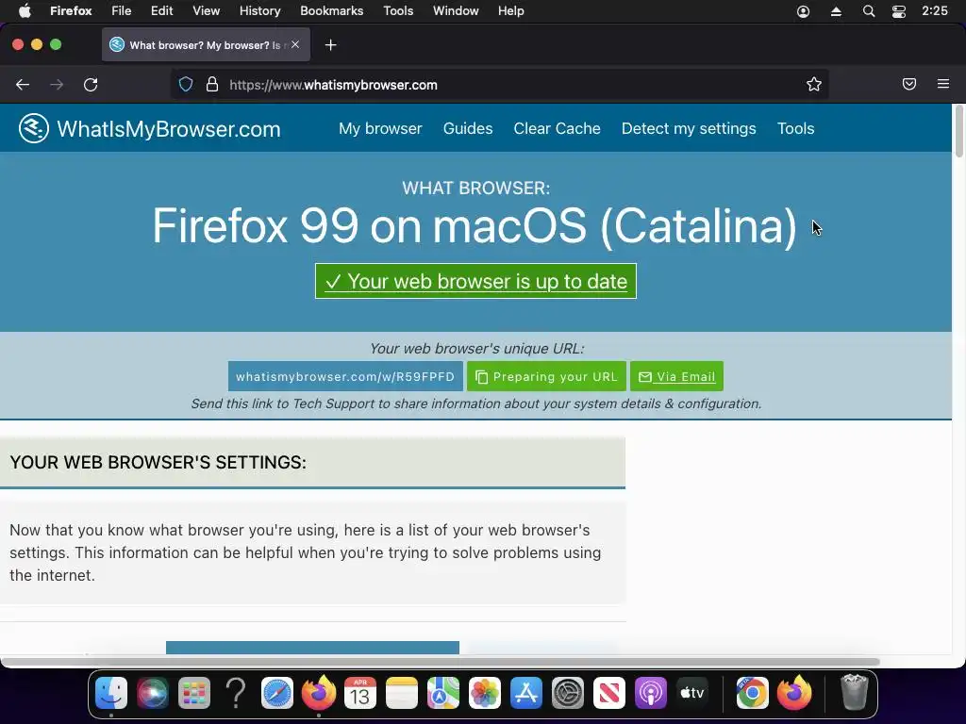Open Notes app in the Dock
This screenshot has height=724, width=966.
tap(402, 693)
